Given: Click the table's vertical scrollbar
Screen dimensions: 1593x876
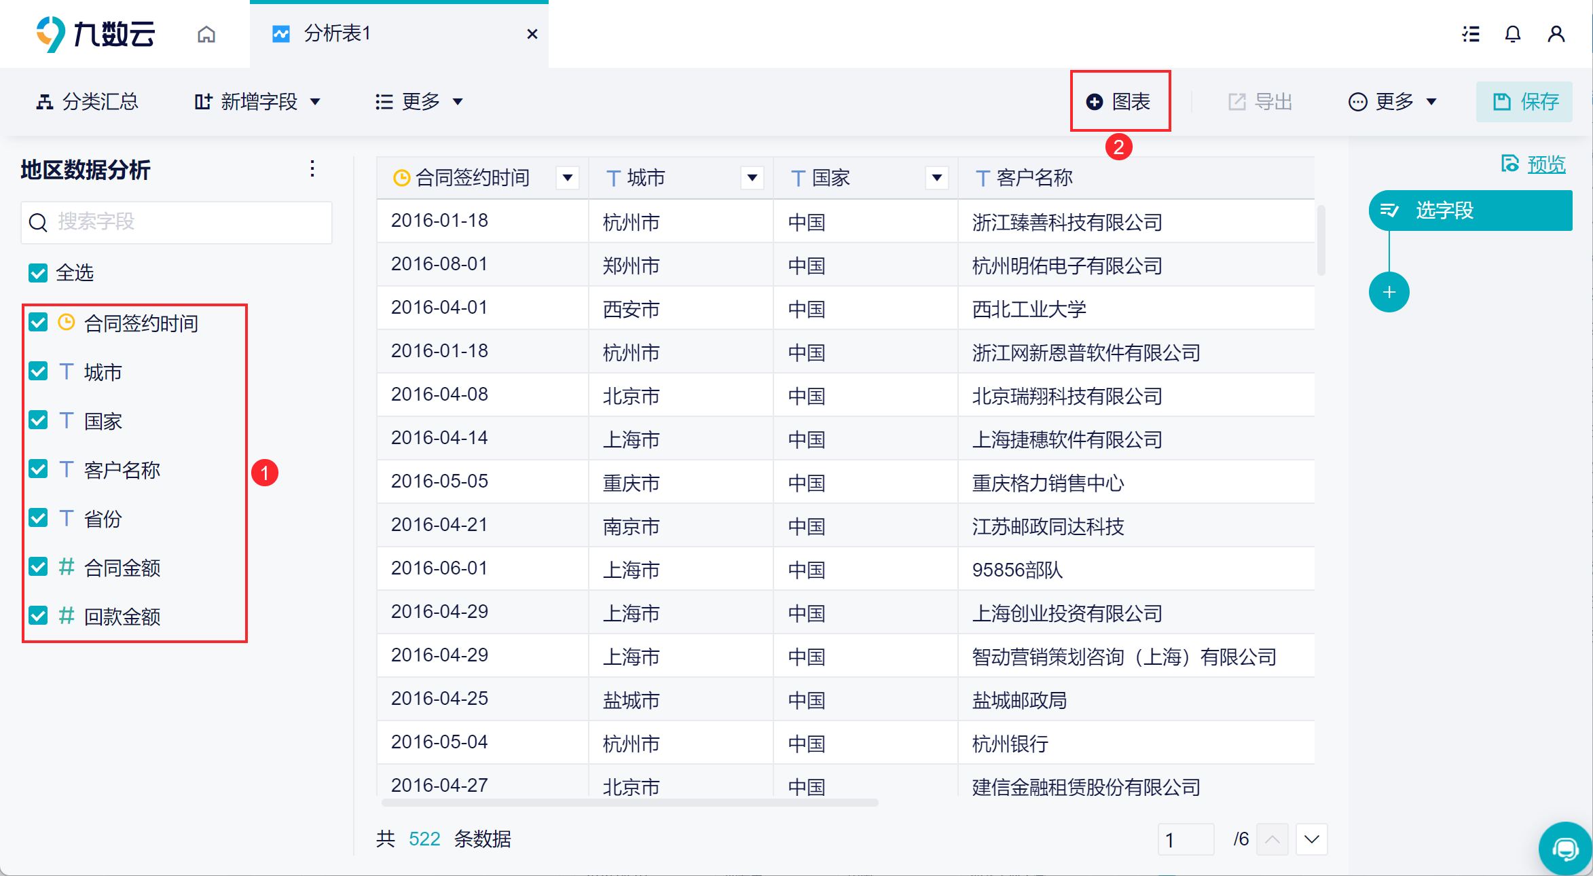Looking at the screenshot, I should [x=1321, y=241].
